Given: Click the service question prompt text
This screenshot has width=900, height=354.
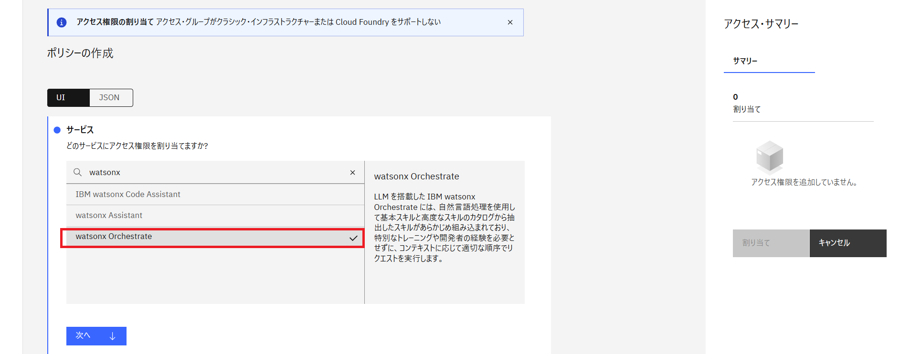Looking at the screenshot, I should (137, 146).
